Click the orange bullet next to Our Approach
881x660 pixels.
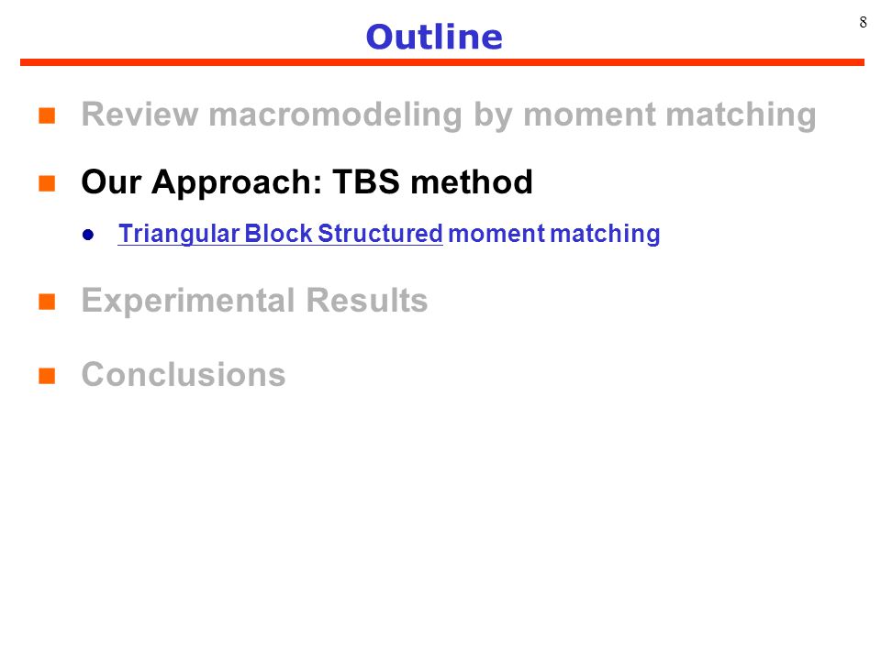[x=47, y=183]
